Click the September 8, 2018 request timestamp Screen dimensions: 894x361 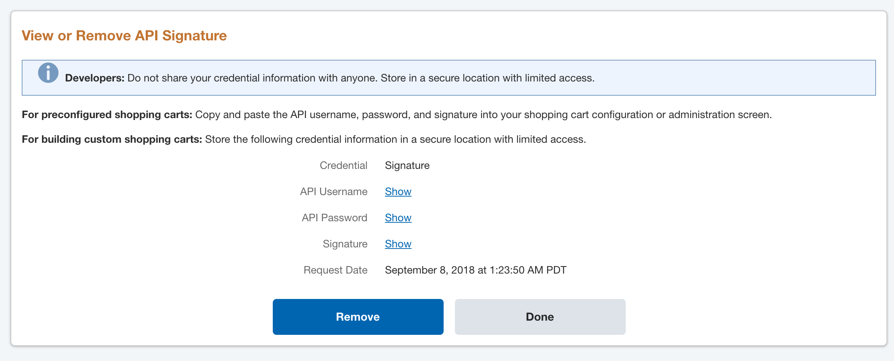(x=475, y=270)
